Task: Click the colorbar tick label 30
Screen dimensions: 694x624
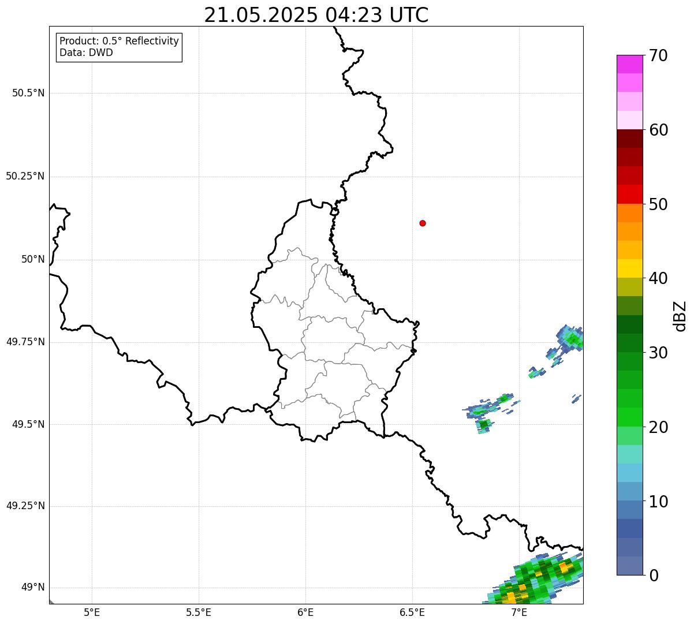Action: 658,353
